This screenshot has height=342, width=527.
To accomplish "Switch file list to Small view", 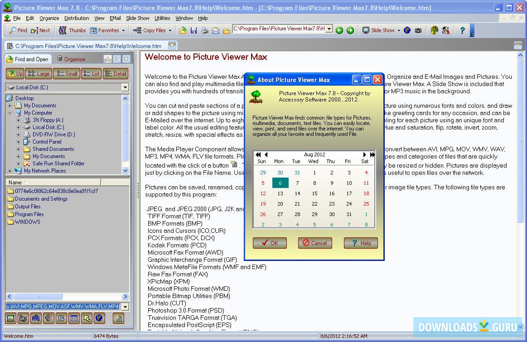I will point(67,73).
